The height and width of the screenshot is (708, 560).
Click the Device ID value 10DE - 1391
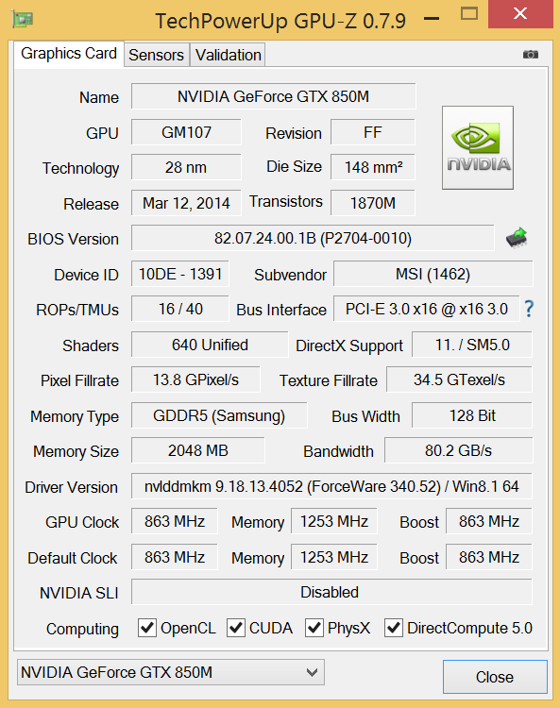click(180, 274)
